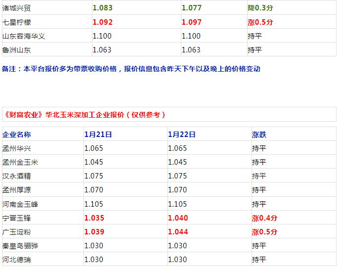Click the 秦皇岛骊骅 company name
Image resolution: width=339 pixels, height=269 pixels.
tap(20, 246)
